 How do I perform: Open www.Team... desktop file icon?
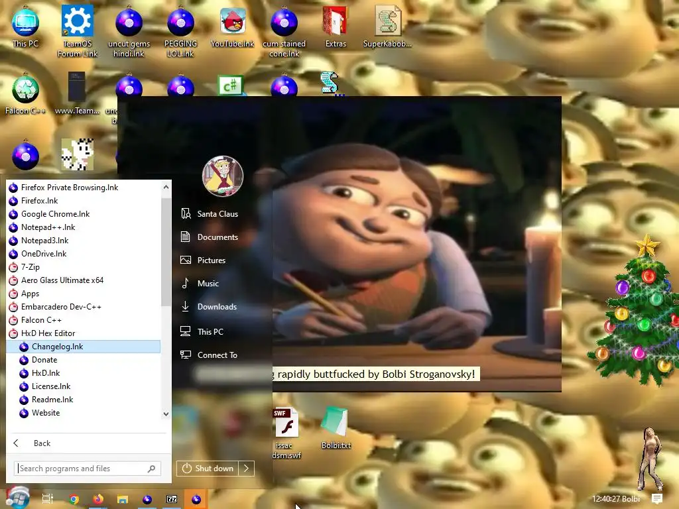tap(77, 94)
